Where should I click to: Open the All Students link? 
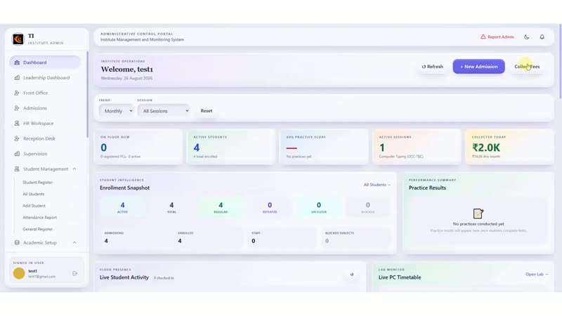tap(377, 185)
